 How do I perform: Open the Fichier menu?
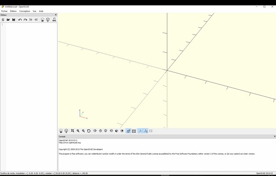coord(5,11)
